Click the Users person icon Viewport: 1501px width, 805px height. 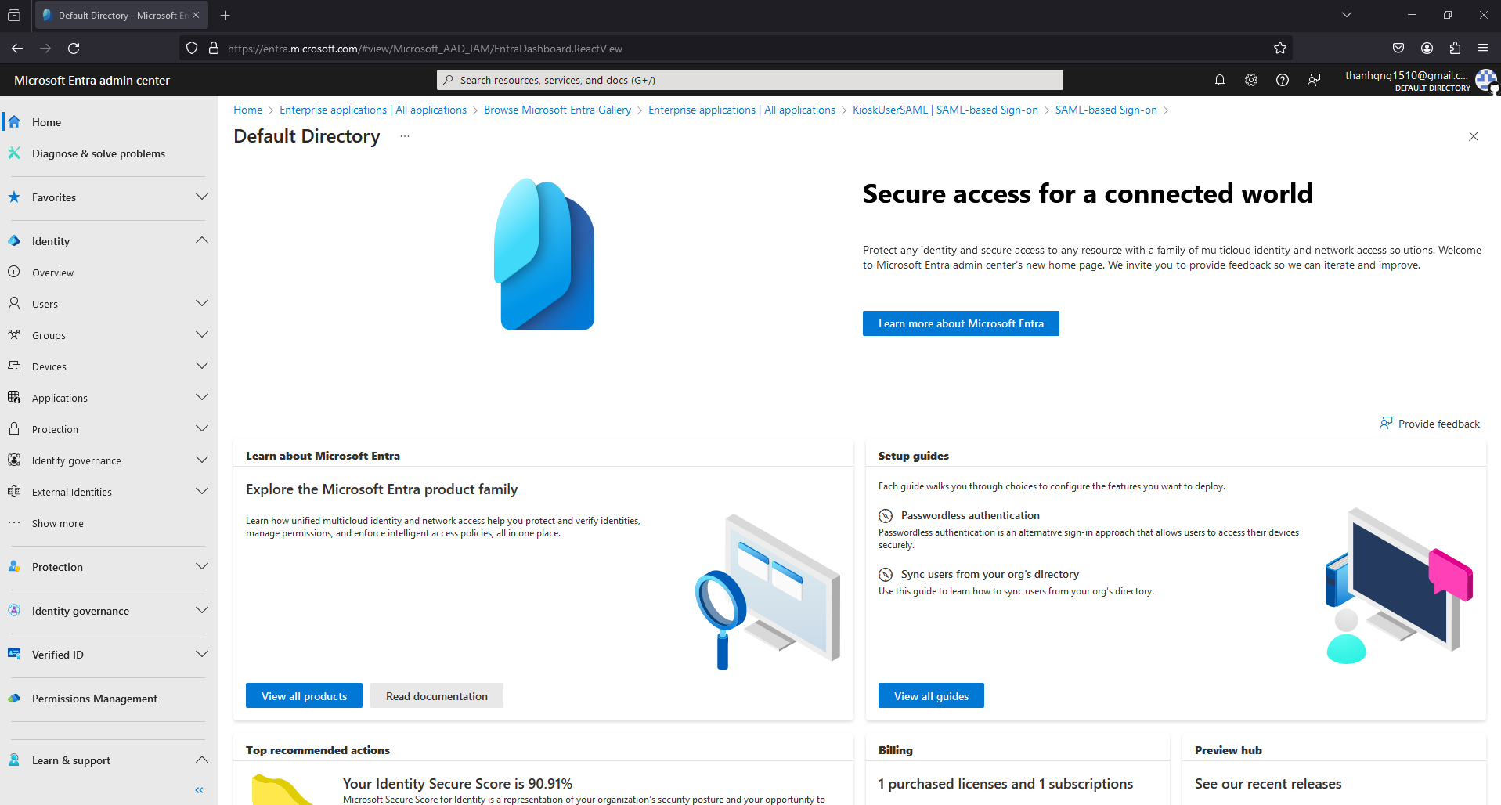tap(14, 304)
